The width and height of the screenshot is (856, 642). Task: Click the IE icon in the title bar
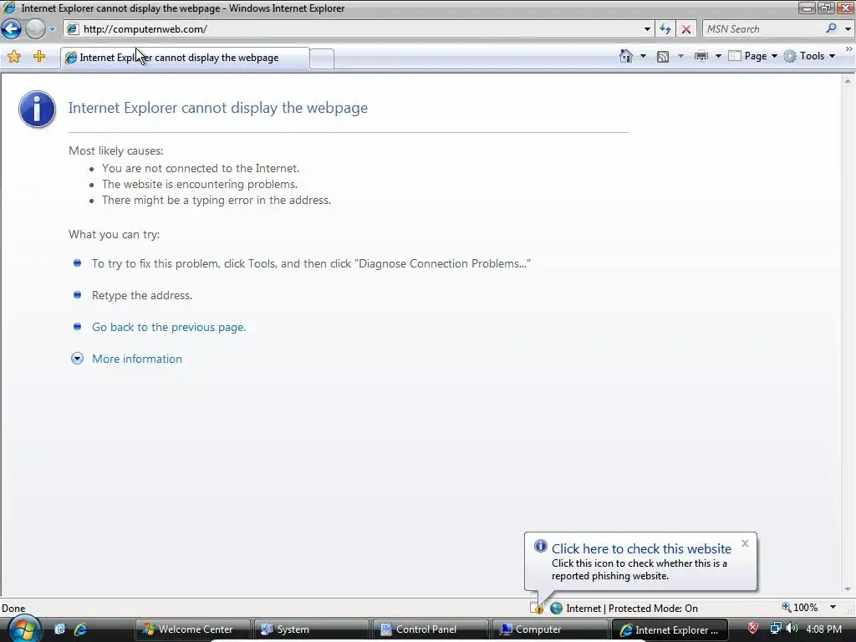[9, 8]
